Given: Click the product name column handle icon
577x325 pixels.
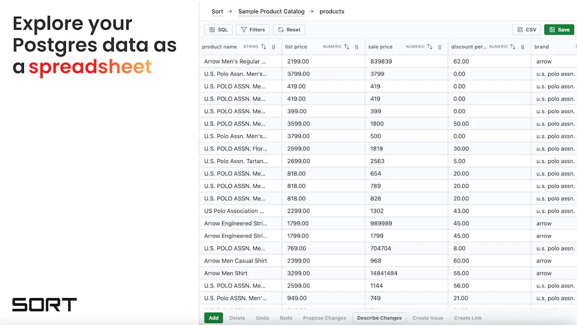Looking at the screenshot, I should 274,47.
